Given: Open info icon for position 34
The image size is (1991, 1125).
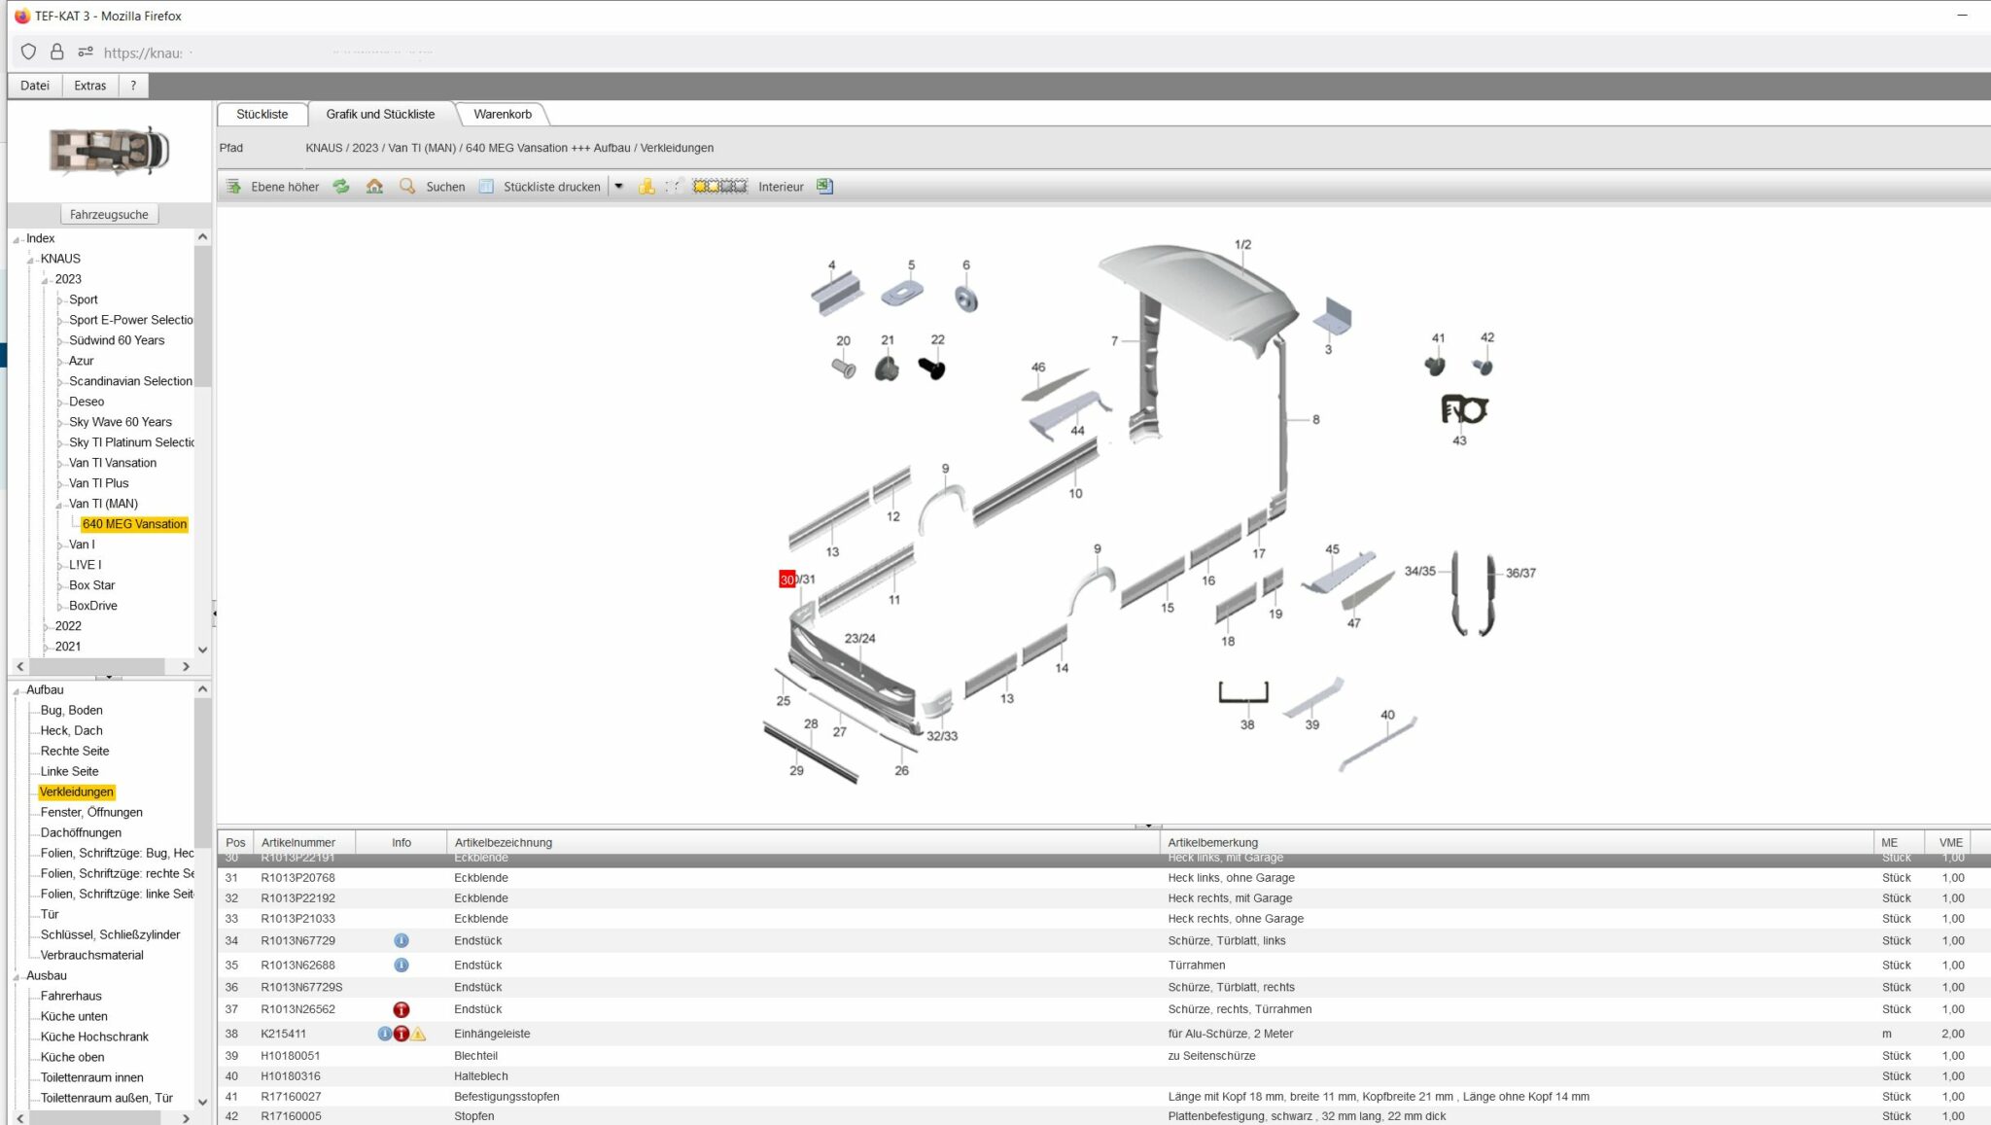Looking at the screenshot, I should (401, 940).
